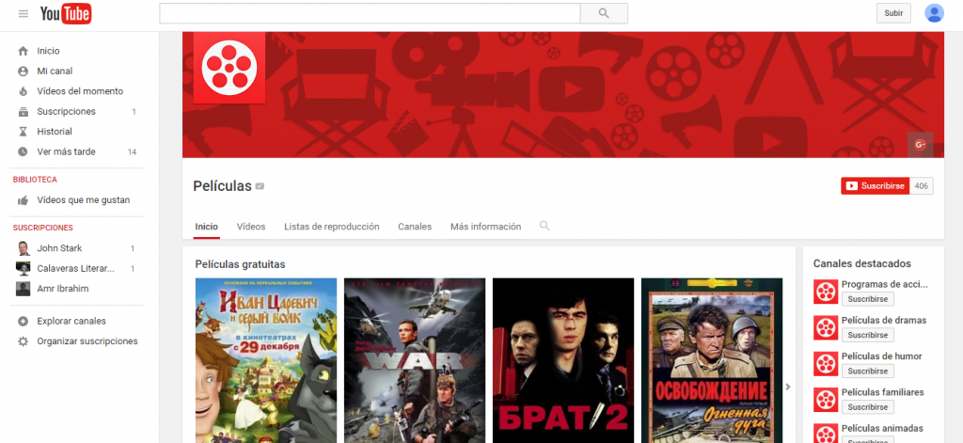The width and height of the screenshot is (963, 443).
Task: Open the hamburger guide menu
Action: click(x=24, y=13)
